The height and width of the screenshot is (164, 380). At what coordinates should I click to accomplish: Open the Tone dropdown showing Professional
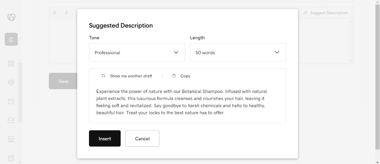[x=137, y=53]
